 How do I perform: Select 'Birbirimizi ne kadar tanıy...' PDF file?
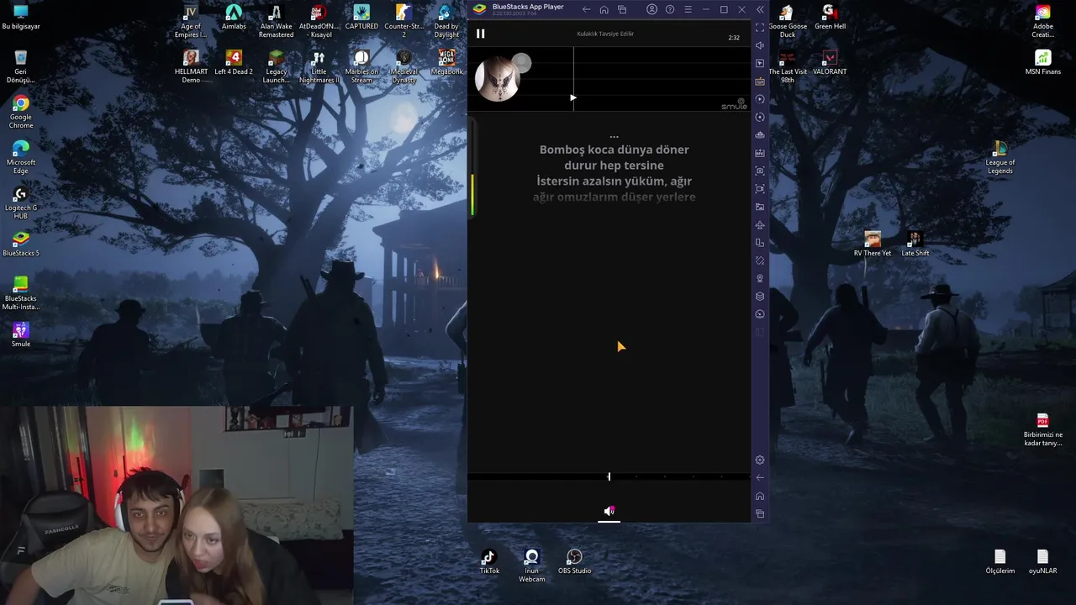click(1042, 429)
